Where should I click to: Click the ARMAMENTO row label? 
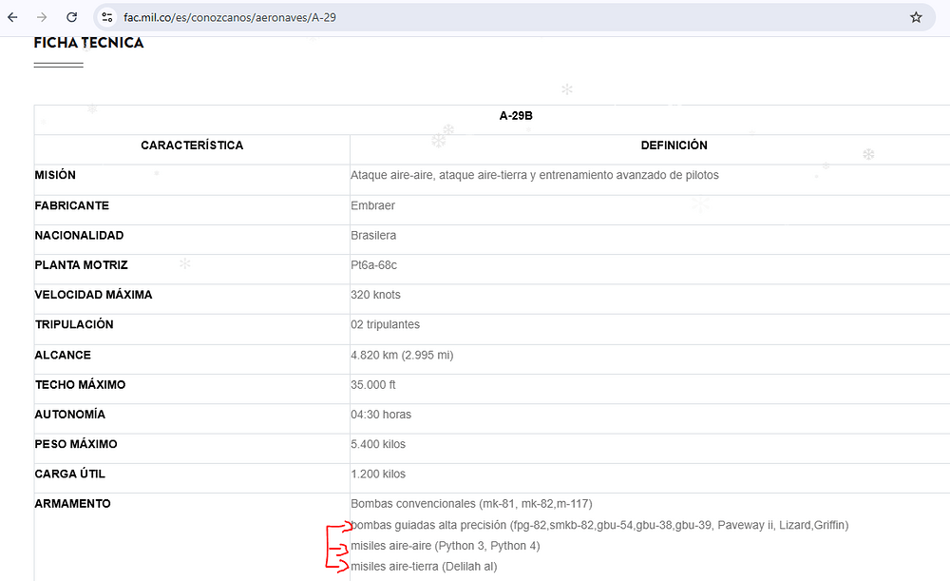[72, 504]
